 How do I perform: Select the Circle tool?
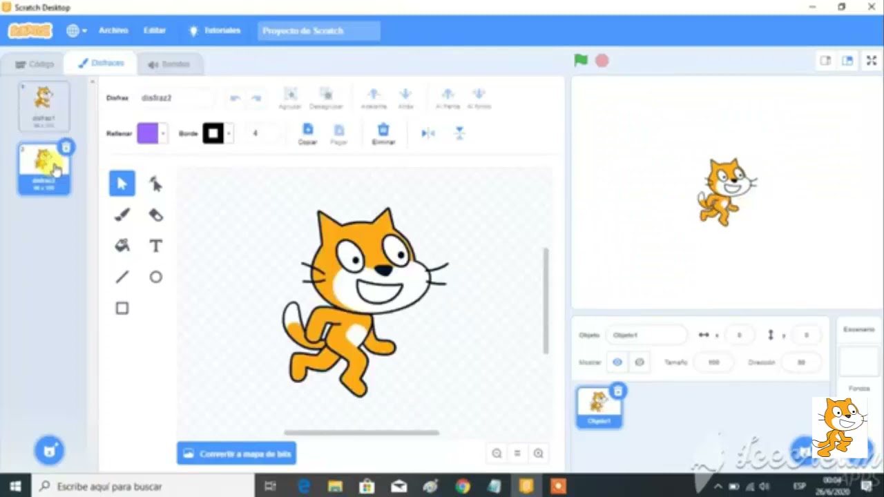[x=155, y=277]
